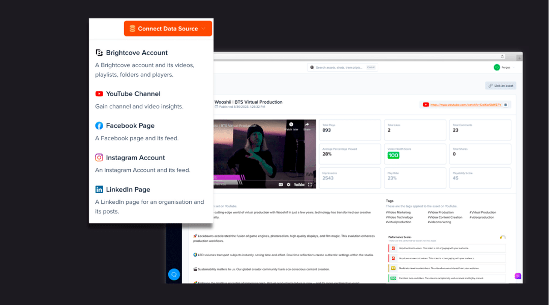Open a new browser tab with plus
This screenshot has height=305, width=549.
520,58
